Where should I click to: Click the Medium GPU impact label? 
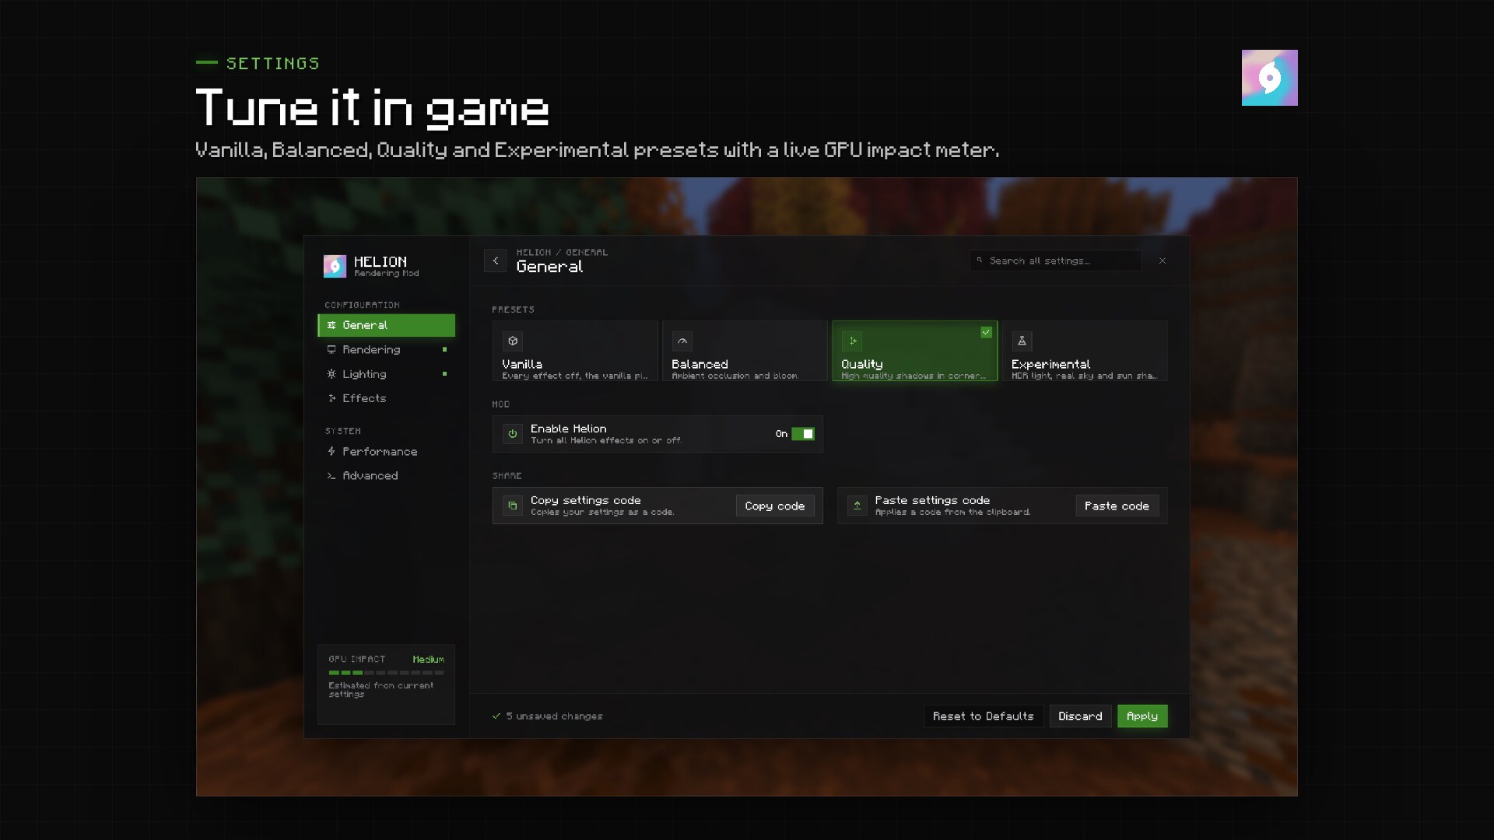[x=428, y=660]
